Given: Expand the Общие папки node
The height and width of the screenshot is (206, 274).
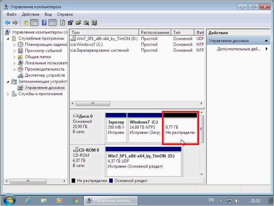Looking at the screenshot, I should [x=14, y=57].
